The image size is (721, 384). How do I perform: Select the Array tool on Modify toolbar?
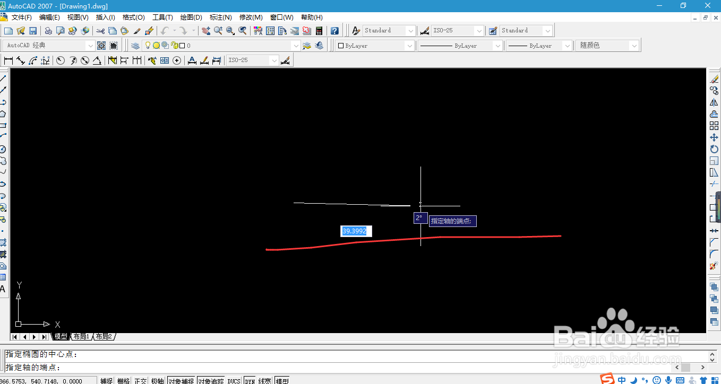[714, 126]
